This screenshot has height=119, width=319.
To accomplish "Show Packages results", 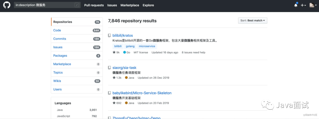I will (x=77, y=56).
